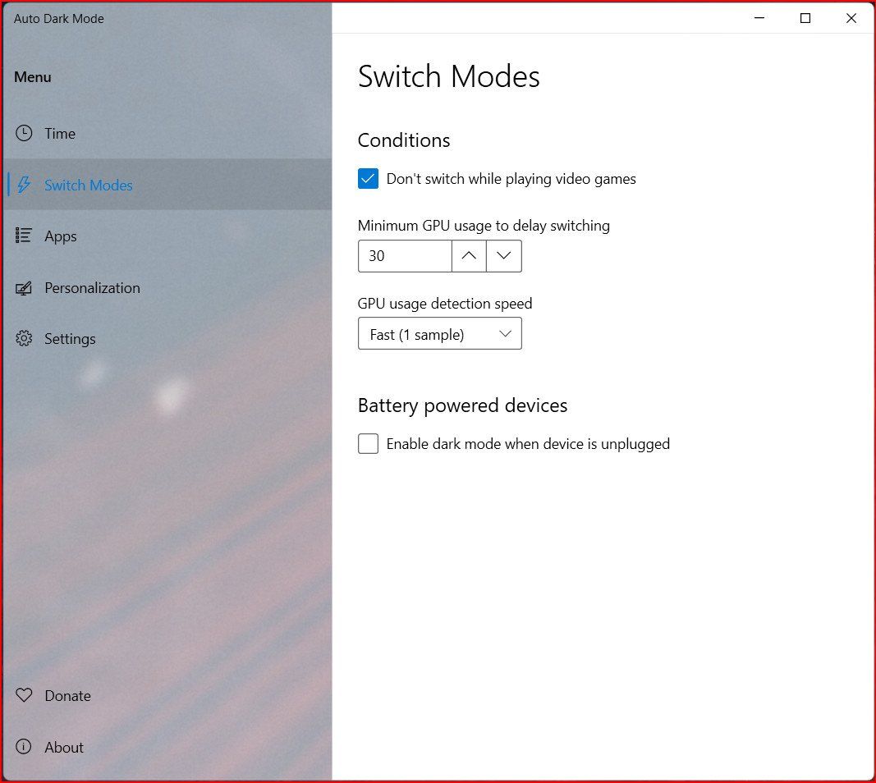Screen dimensions: 876x783
Task: Decrease minimum GPU usage with down arrow
Action: coord(504,256)
